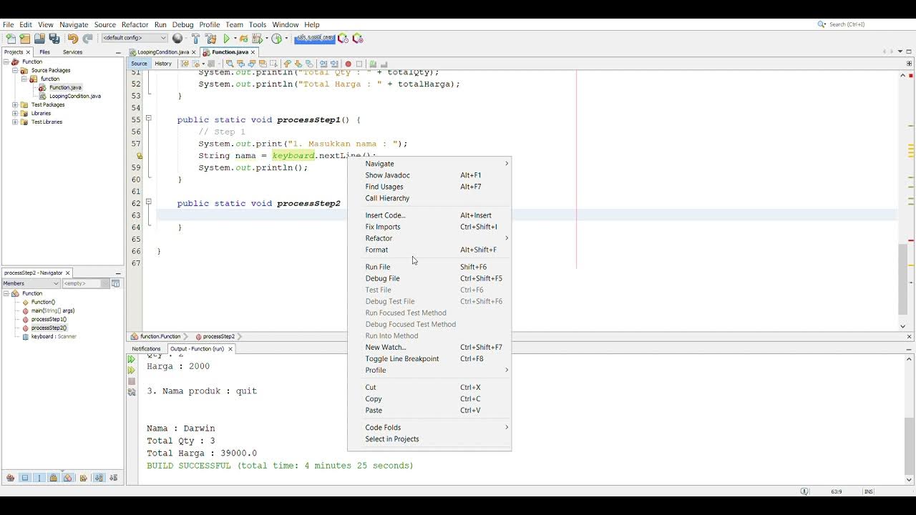Screen dimensions: 916x515
Task: Open the default config dropdown
Action: 135,38
